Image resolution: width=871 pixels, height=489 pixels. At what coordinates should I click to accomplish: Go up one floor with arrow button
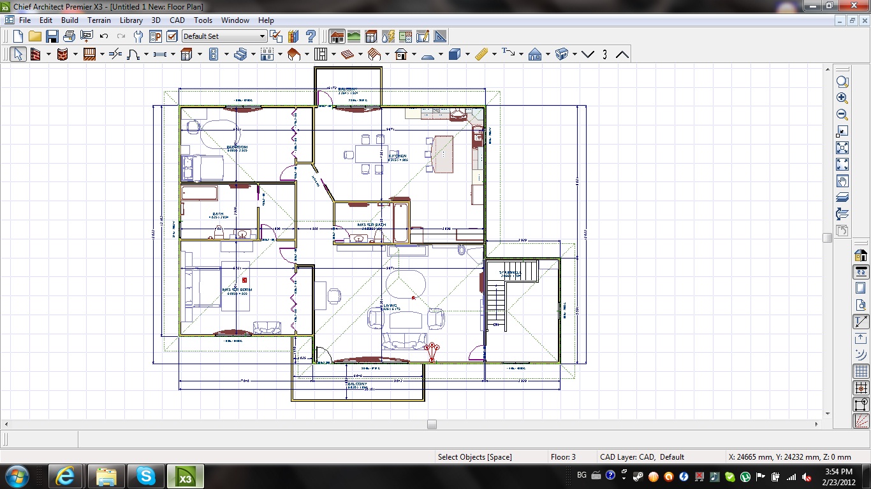(622, 55)
